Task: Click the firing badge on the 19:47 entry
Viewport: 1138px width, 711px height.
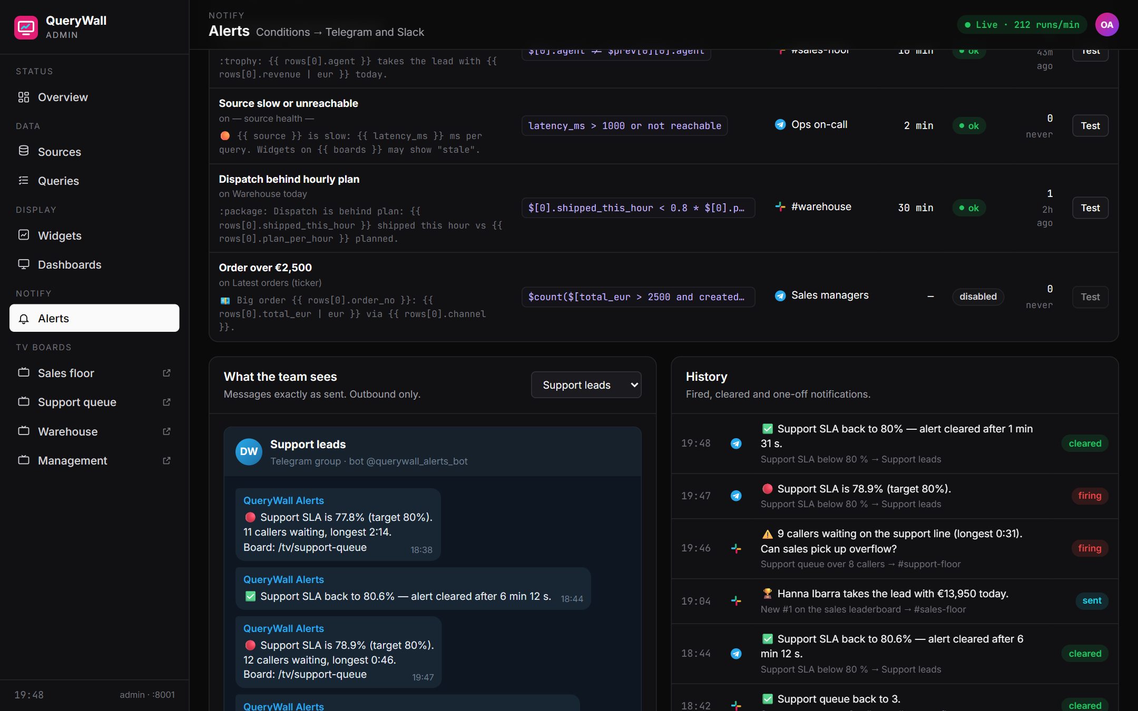Action: coord(1090,496)
